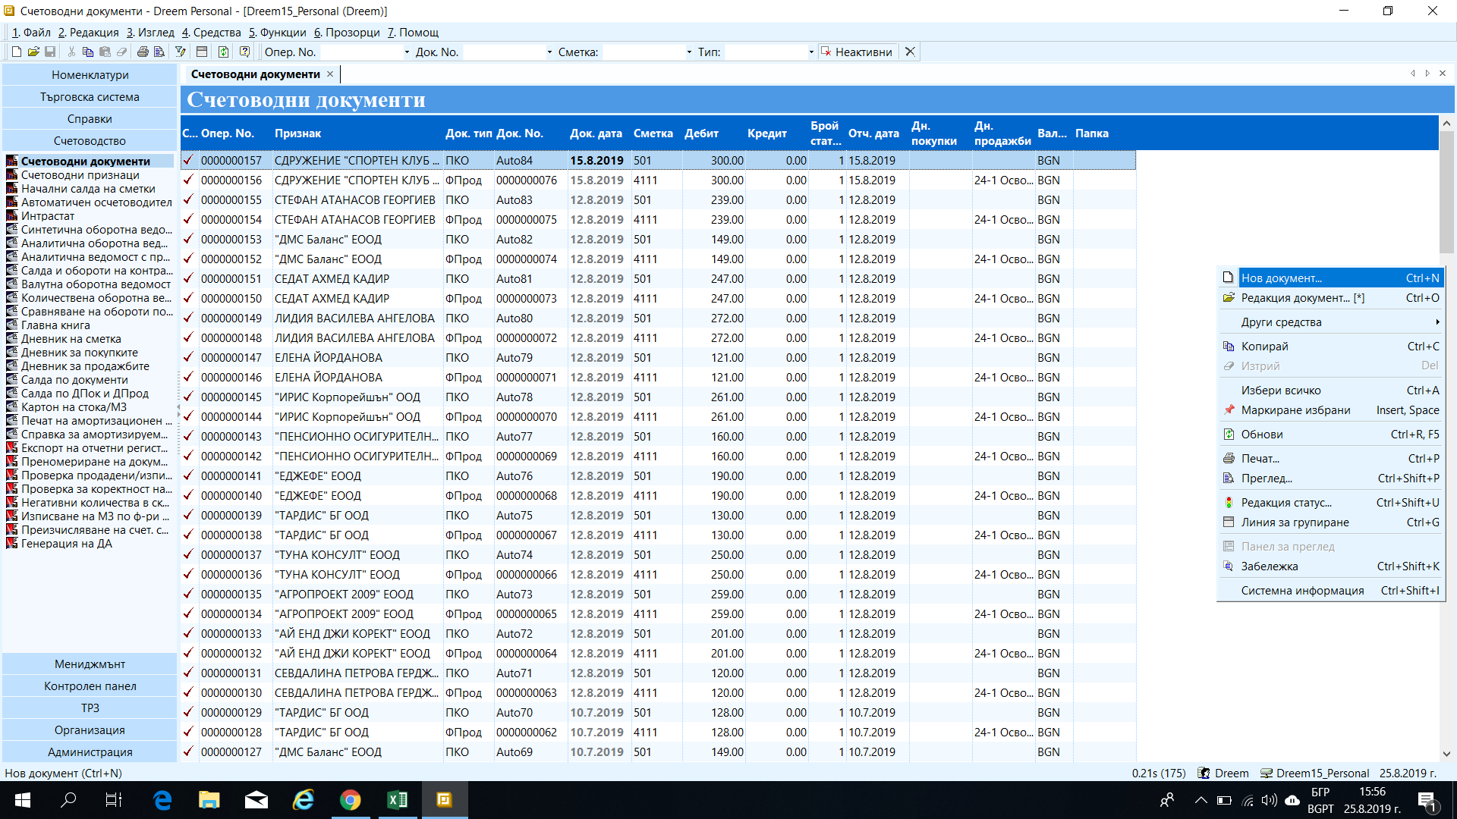Image resolution: width=1457 pixels, height=819 pixels.
Task: Open the Редакция menu
Action: tap(88, 33)
